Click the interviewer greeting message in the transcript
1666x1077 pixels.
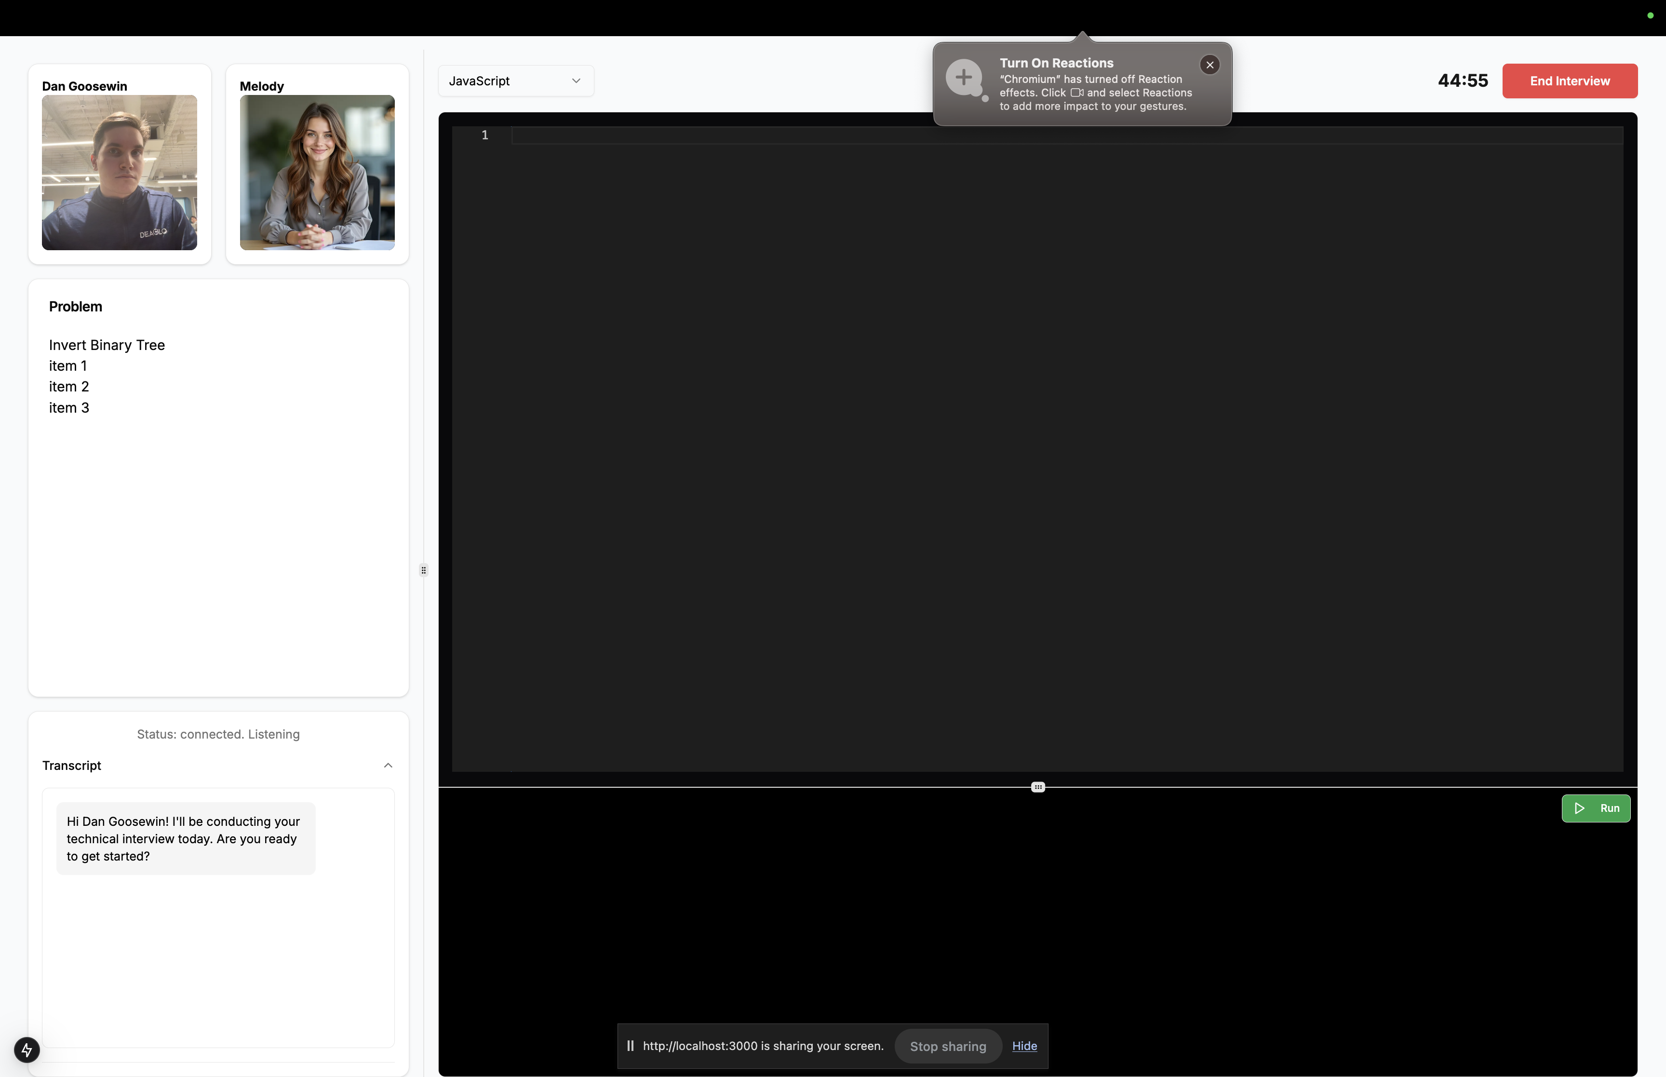(x=185, y=838)
